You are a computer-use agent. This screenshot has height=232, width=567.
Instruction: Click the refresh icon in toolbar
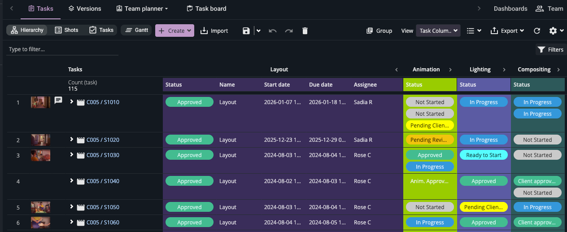tap(537, 31)
